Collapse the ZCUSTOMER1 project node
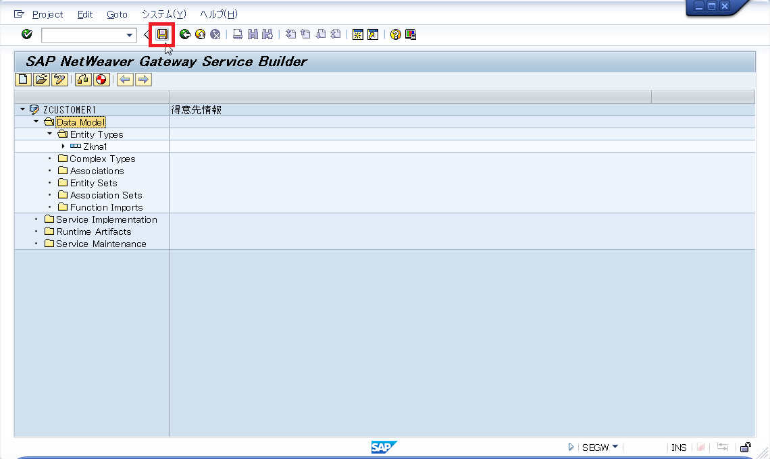 tap(22, 109)
